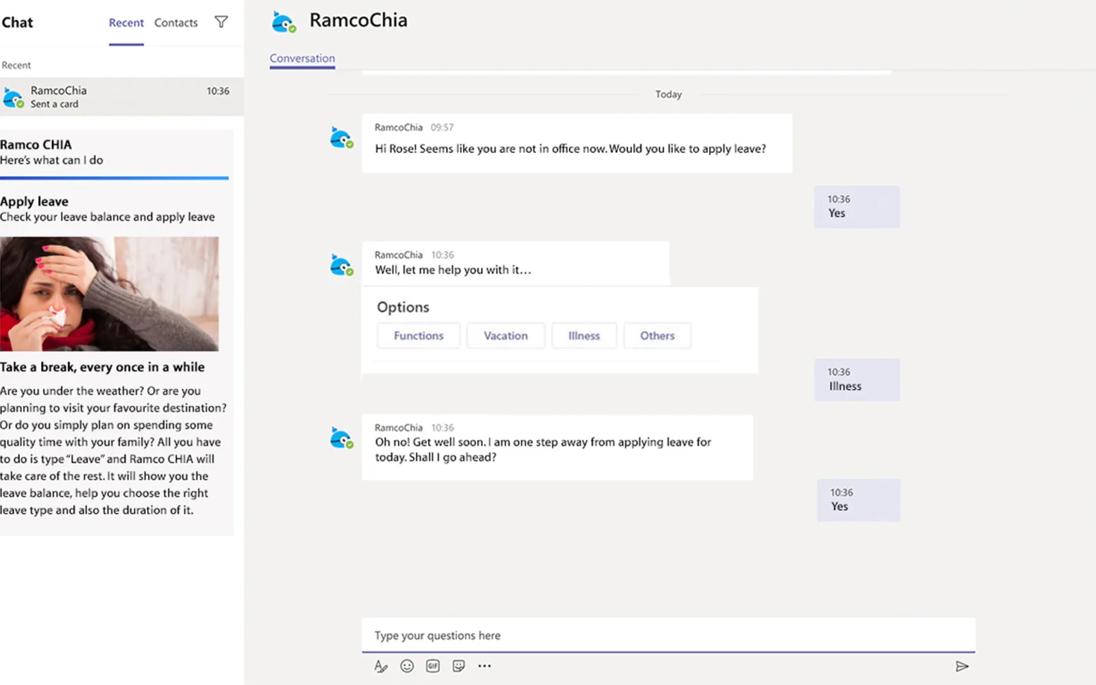This screenshot has height=685, width=1096.
Task: Choose the Others option button
Action: (657, 336)
